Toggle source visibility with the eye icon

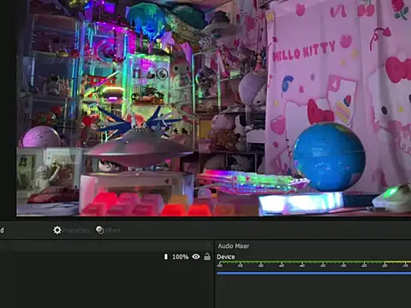196,257
